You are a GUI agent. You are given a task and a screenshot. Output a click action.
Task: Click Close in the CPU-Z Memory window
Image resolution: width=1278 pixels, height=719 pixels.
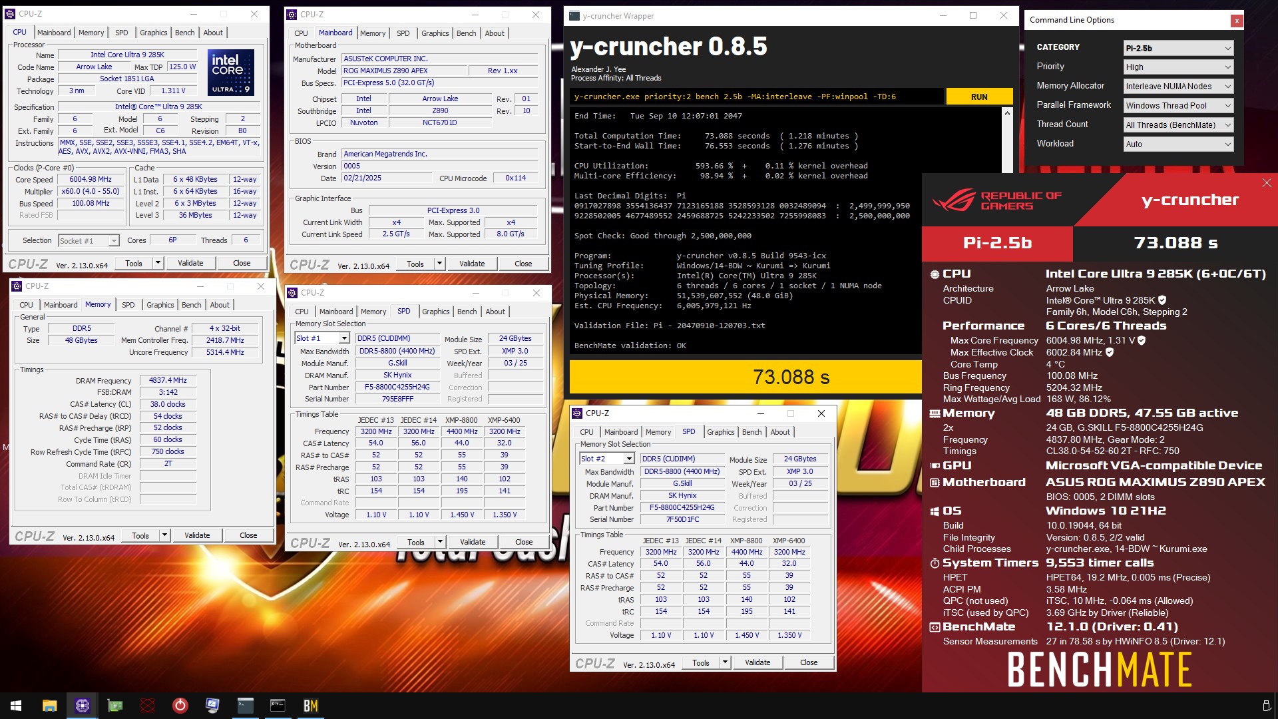(x=248, y=535)
